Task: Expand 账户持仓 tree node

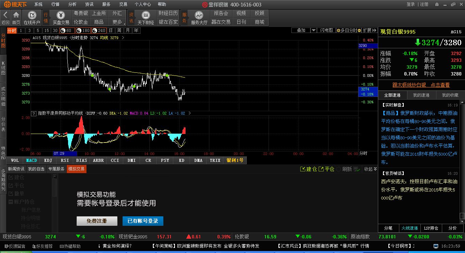Action: point(11,202)
